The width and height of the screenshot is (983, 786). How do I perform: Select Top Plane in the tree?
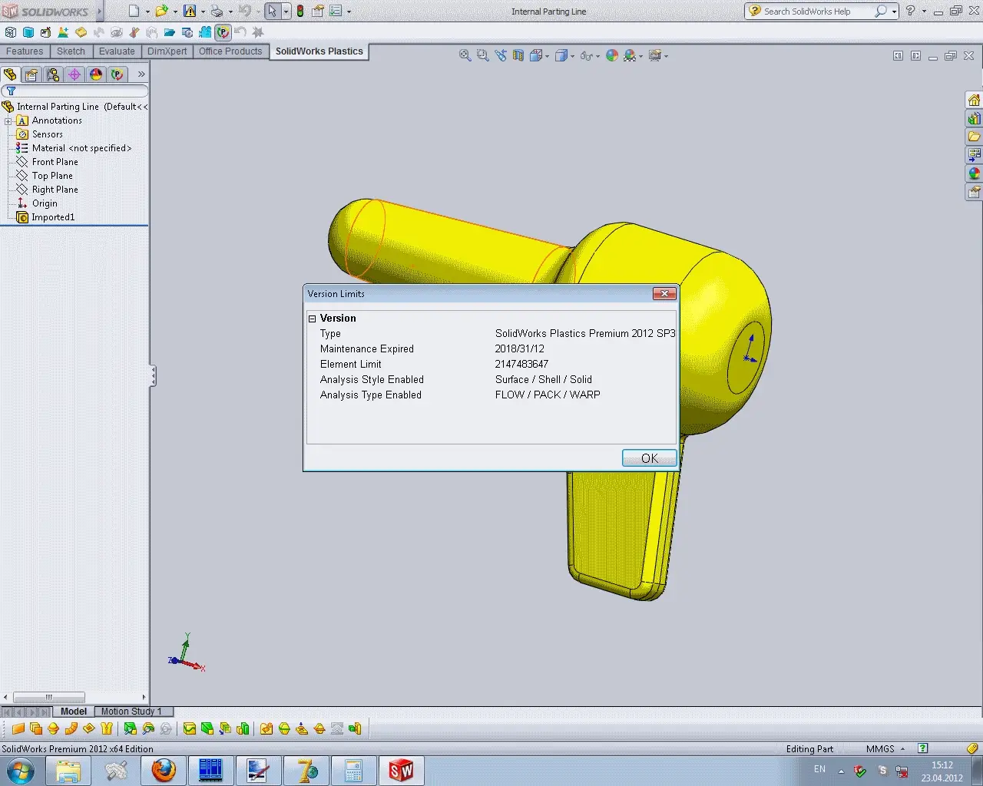(x=52, y=176)
